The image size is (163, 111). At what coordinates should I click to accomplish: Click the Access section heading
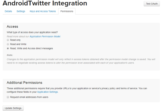(x=12, y=27)
